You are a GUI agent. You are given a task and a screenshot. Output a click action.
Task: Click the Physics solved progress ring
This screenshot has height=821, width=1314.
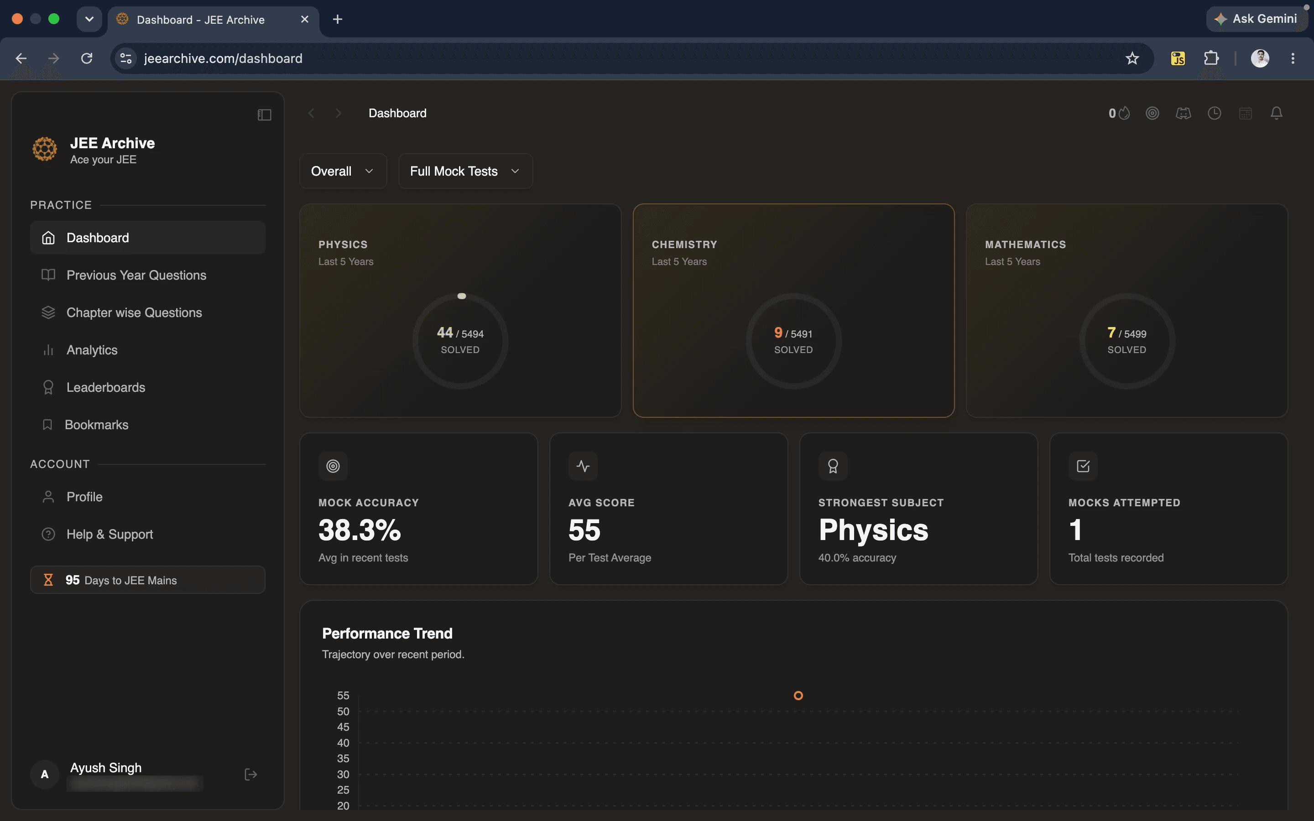[460, 341]
